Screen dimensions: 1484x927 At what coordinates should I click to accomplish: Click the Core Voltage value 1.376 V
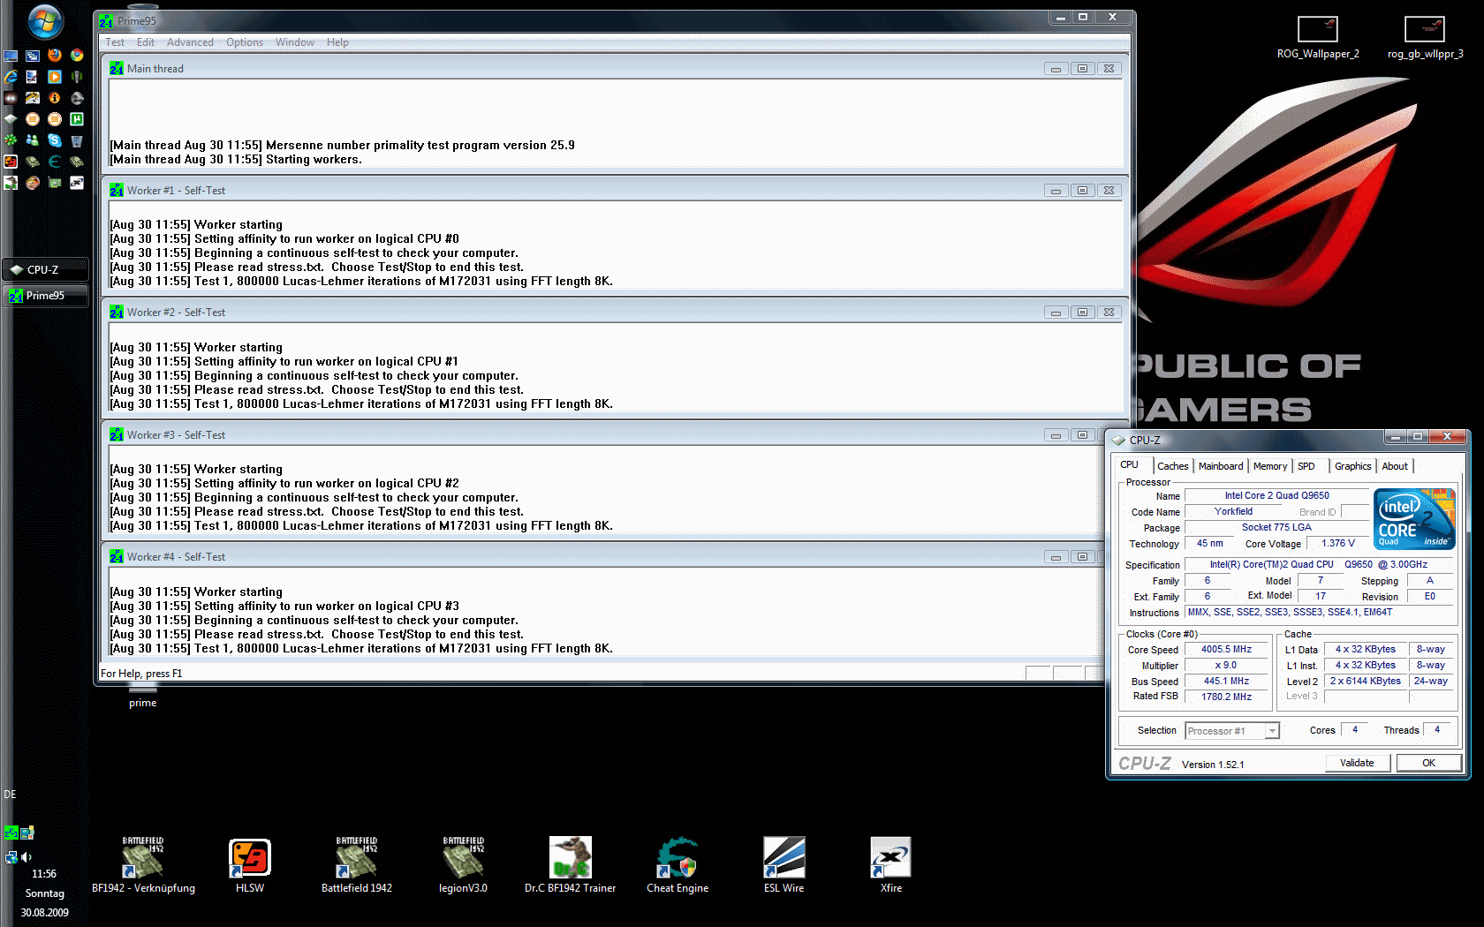[x=1337, y=544]
